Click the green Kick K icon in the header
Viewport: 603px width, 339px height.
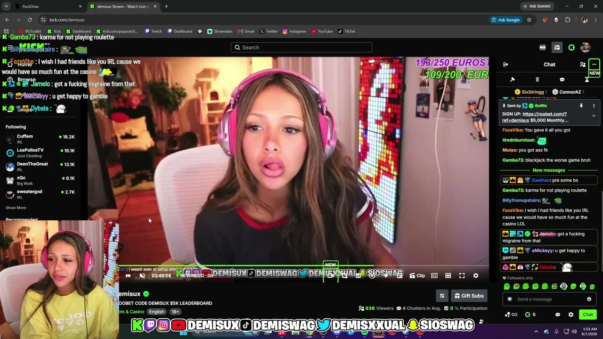571,48
